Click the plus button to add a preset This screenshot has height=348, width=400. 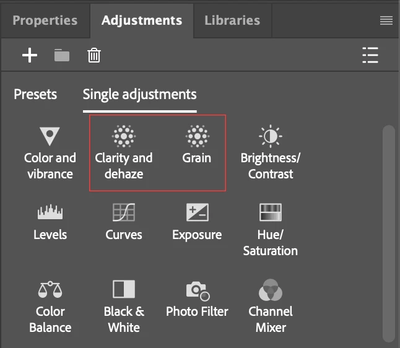pyautogui.click(x=30, y=55)
